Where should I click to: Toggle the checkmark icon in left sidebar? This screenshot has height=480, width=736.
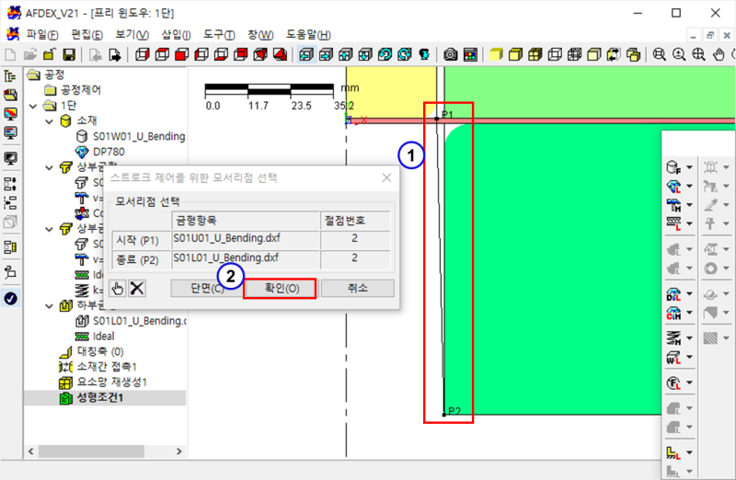11,299
